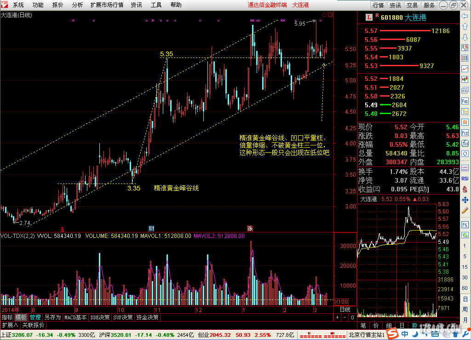
Task: Open the 工具 menu
Action: pos(156,5)
